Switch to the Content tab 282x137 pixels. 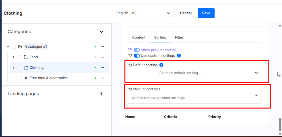(139, 37)
